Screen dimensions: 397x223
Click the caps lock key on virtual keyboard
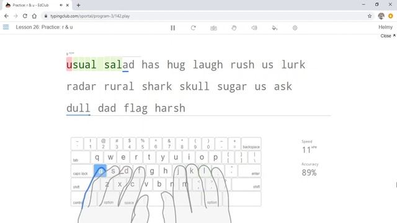pos(82,171)
